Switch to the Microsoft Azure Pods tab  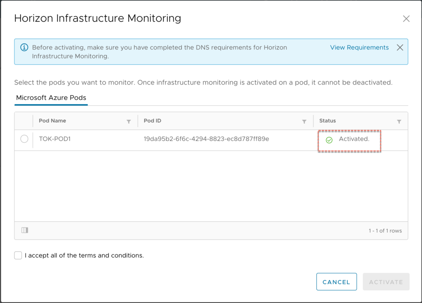pos(51,98)
